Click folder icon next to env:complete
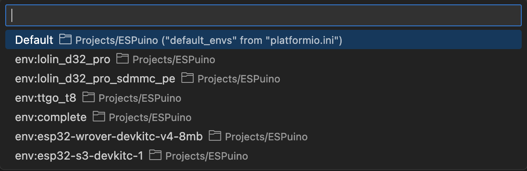 99,117
